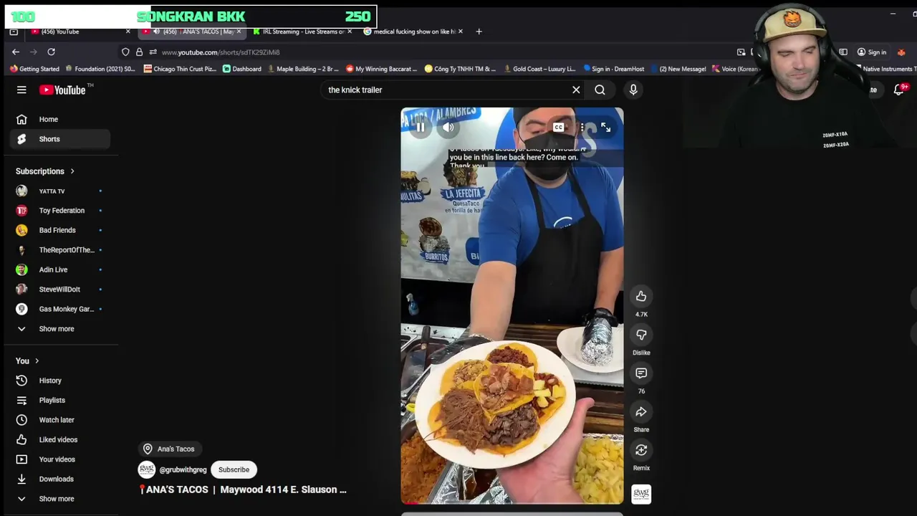
Task: Open the Gas Monkey Gar... subscription avatar
Action: pyautogui.click(x=21, y=309)
